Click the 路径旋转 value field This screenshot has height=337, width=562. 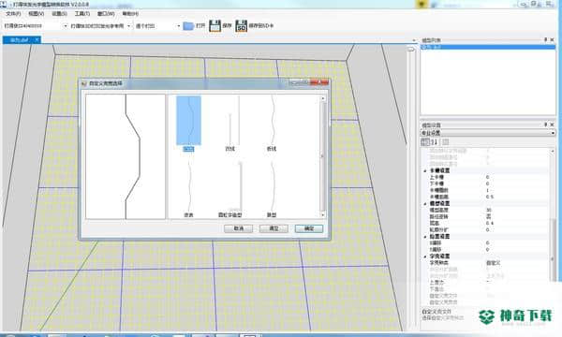(x=516, y=216)
